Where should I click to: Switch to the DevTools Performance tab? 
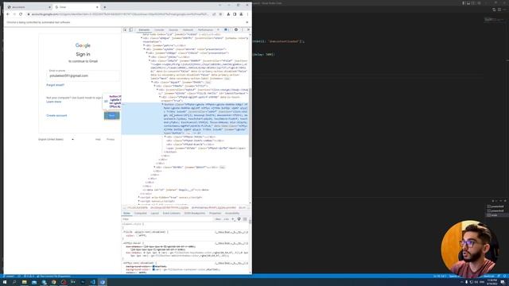(x=205, y=30)
